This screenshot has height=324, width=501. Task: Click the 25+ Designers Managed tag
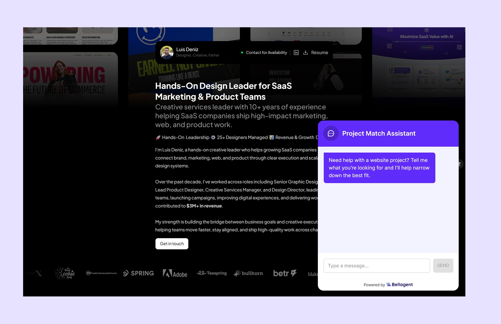coord(239,137)
